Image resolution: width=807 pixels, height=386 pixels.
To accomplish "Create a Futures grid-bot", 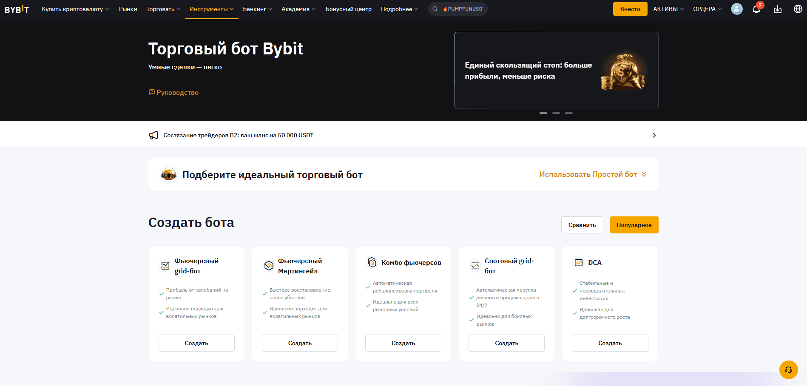I will pos(196,343).
